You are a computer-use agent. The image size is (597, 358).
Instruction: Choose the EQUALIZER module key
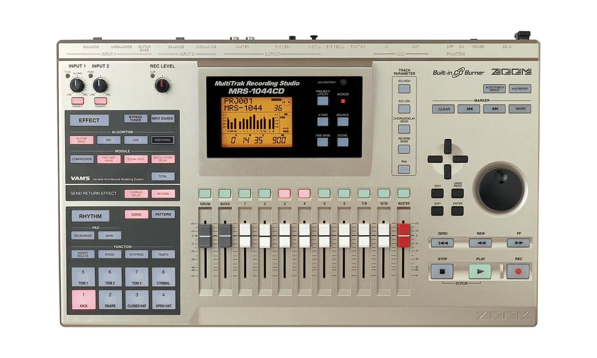coord(135,159)
